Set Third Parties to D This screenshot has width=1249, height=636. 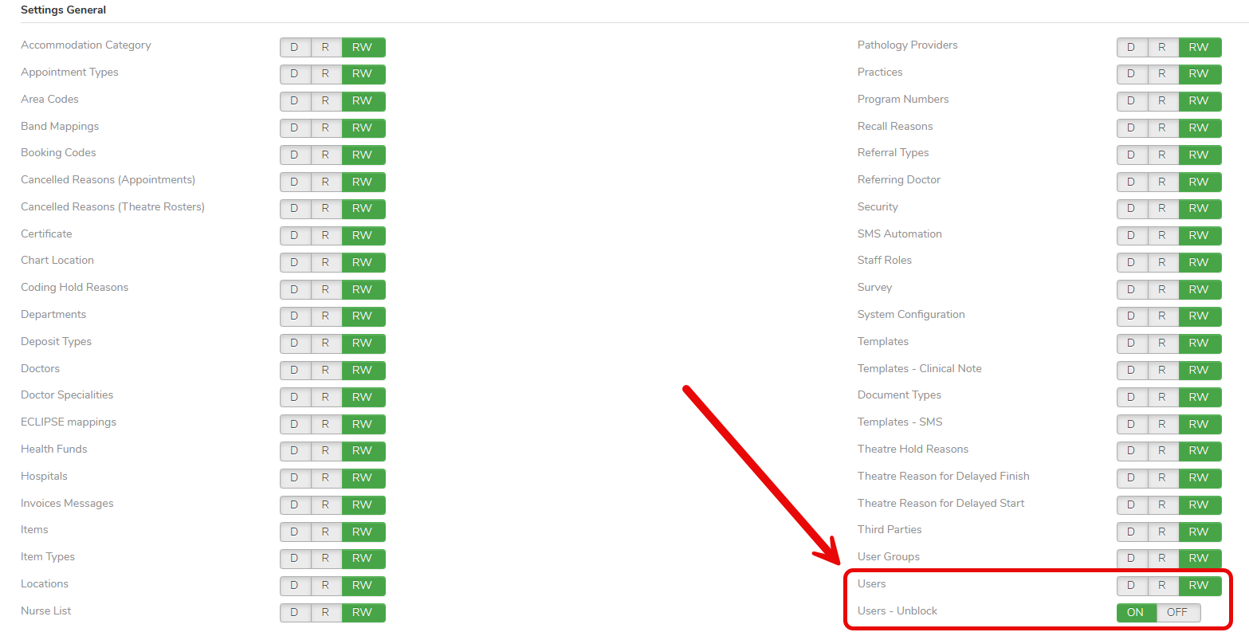coord(1131,532)
